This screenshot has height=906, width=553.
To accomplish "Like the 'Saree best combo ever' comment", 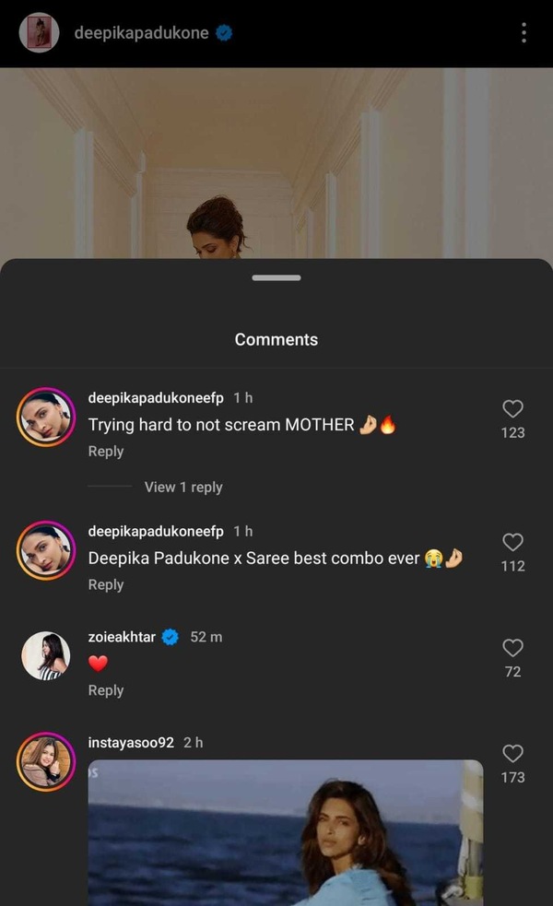I will pos(512,543).
